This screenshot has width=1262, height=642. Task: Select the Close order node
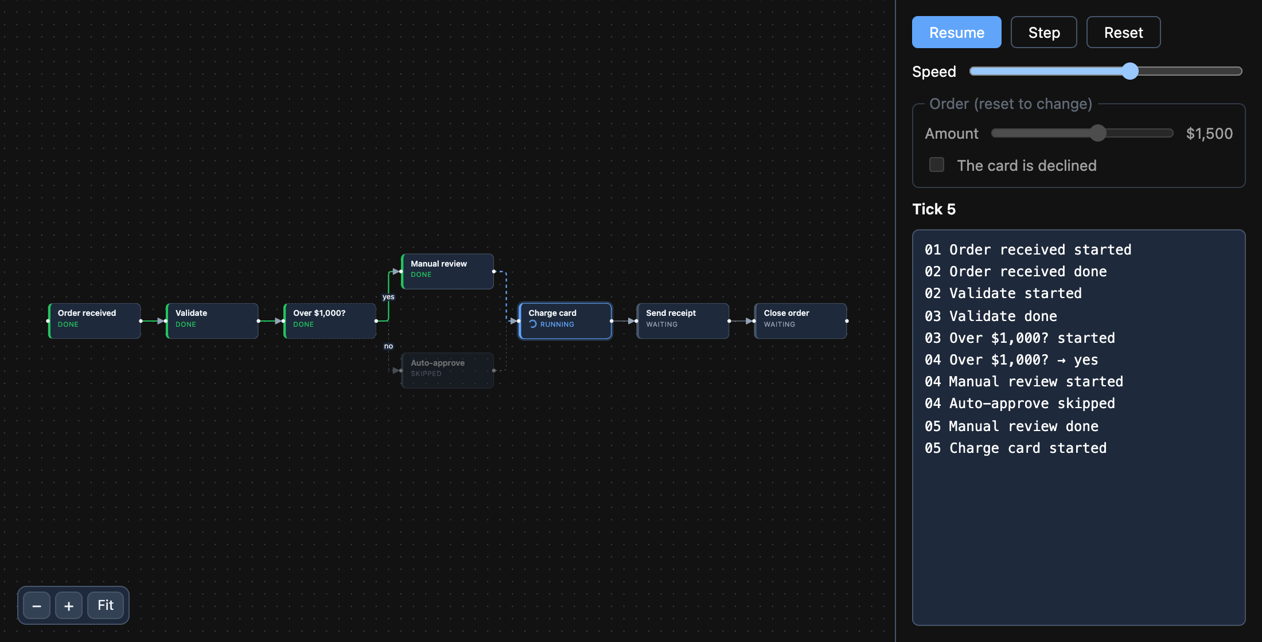point(800,321)
